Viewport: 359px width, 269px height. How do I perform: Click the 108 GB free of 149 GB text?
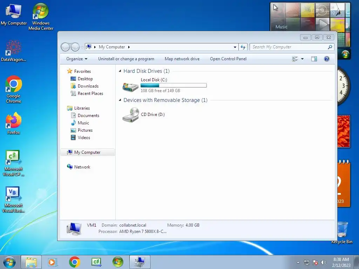(160, 91)
